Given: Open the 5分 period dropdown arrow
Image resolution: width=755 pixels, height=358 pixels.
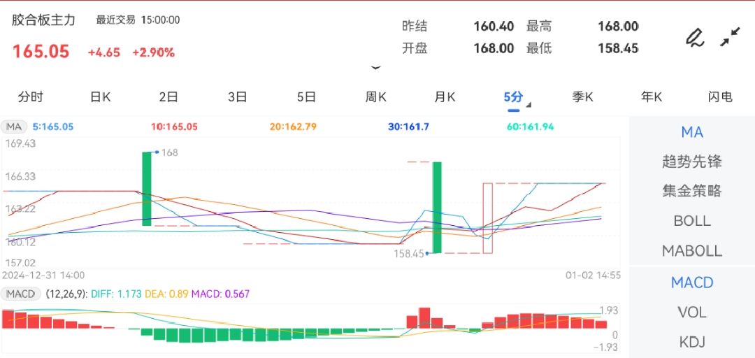Looking at the screenshot, I should click(x=528, y=105).
